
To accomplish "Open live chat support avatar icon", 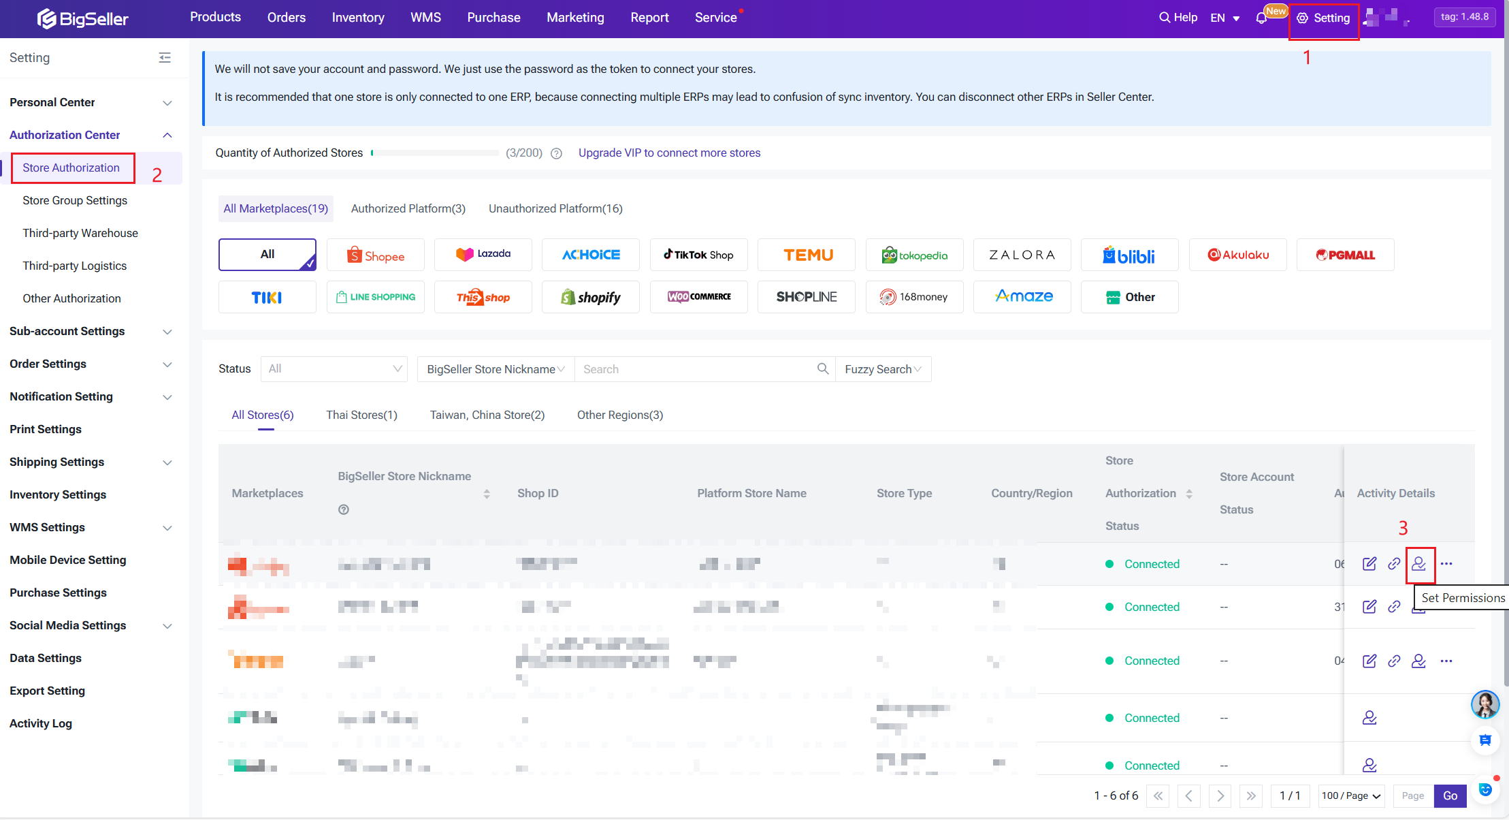I will pos(1484,704).
